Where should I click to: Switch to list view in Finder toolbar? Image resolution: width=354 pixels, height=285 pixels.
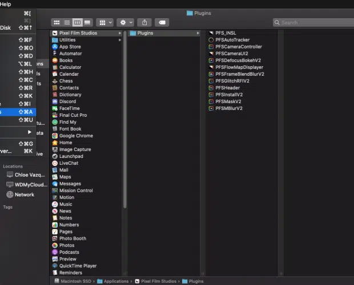tap(67, 23)
